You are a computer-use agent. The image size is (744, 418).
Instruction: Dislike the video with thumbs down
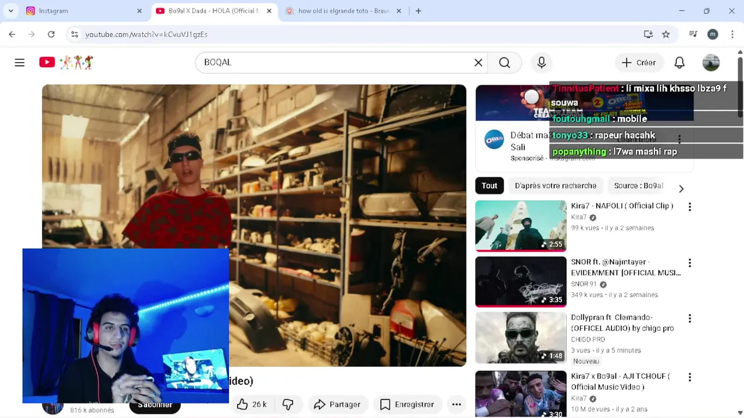pos(288,405)
